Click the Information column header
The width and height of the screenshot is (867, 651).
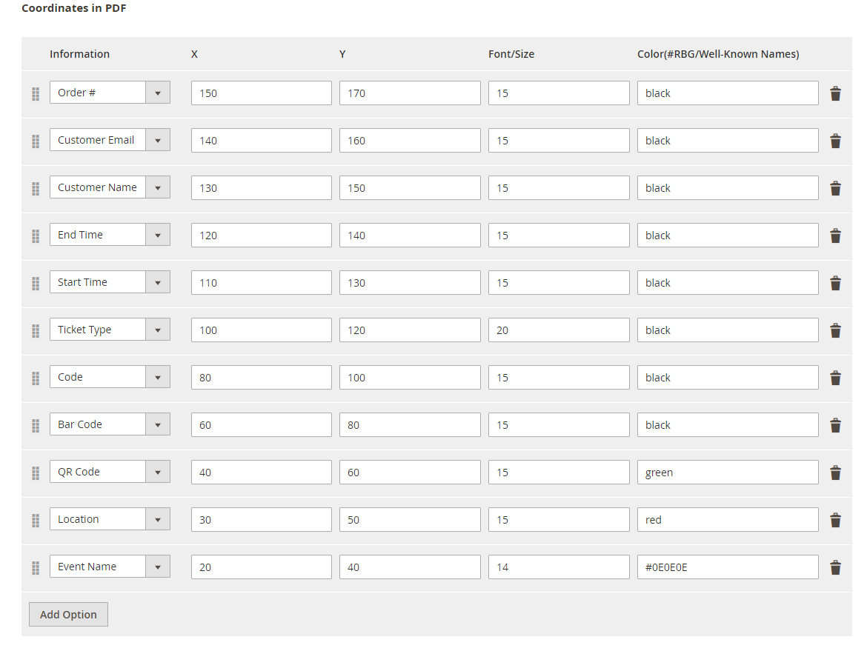point(79,54)
